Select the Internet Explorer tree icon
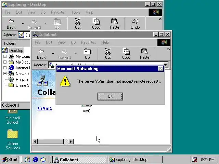 [x=11, y=68]
